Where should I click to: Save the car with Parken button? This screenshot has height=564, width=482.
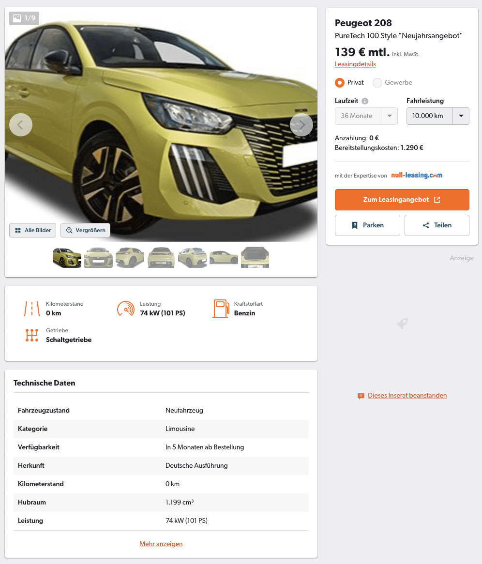[367, 225]
